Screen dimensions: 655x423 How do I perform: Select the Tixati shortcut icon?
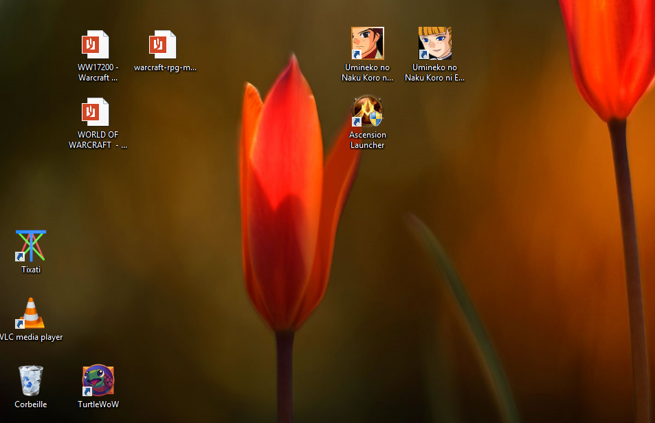pos(31,246)
